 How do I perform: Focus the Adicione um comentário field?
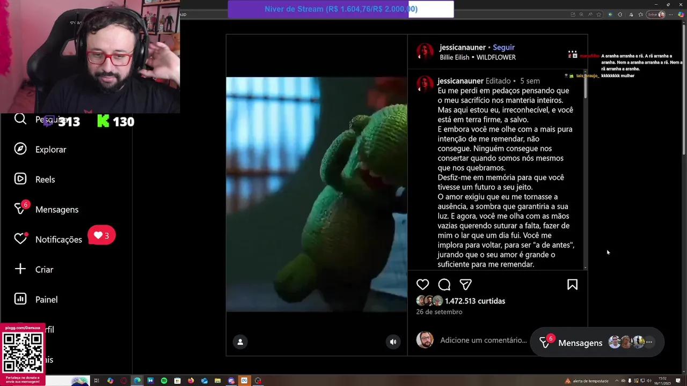tap(483, 340)
